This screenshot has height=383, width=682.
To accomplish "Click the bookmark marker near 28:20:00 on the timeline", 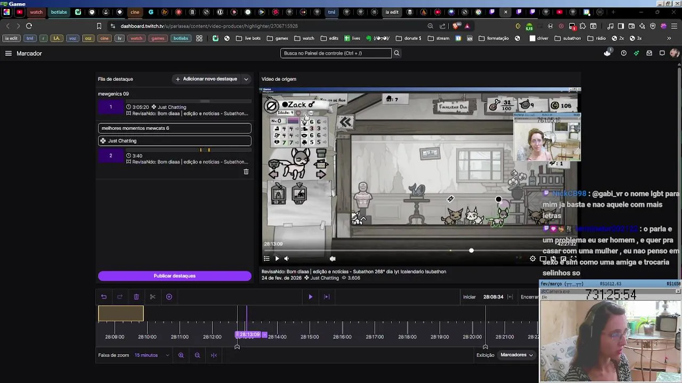I will (485, 346).
